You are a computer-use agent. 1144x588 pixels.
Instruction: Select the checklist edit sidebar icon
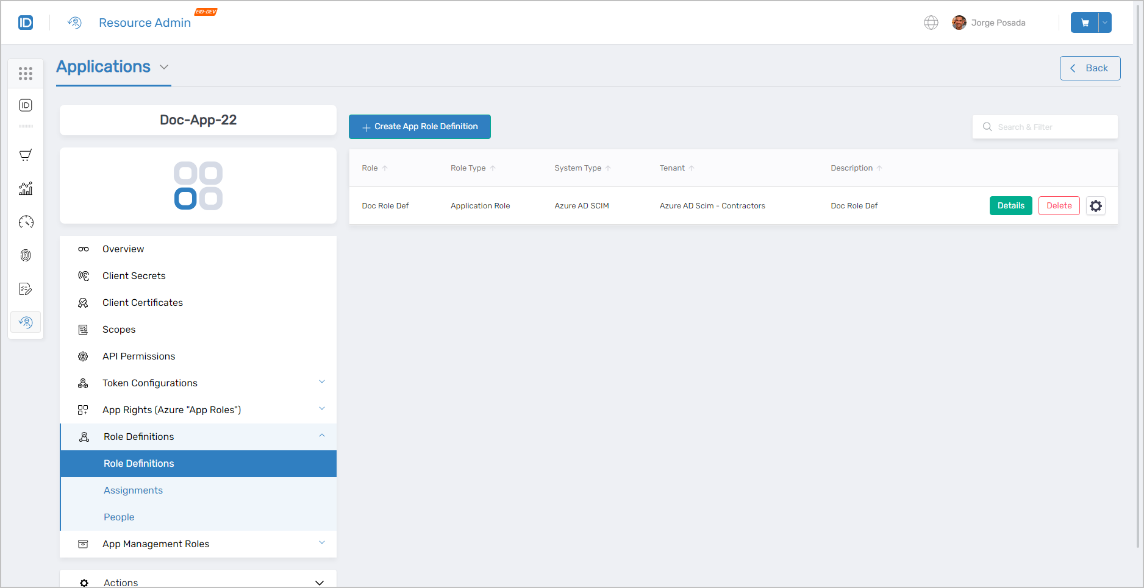point(26,289)
